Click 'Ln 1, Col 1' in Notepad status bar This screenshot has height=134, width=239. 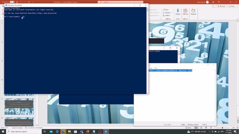(x=168, y=125)
